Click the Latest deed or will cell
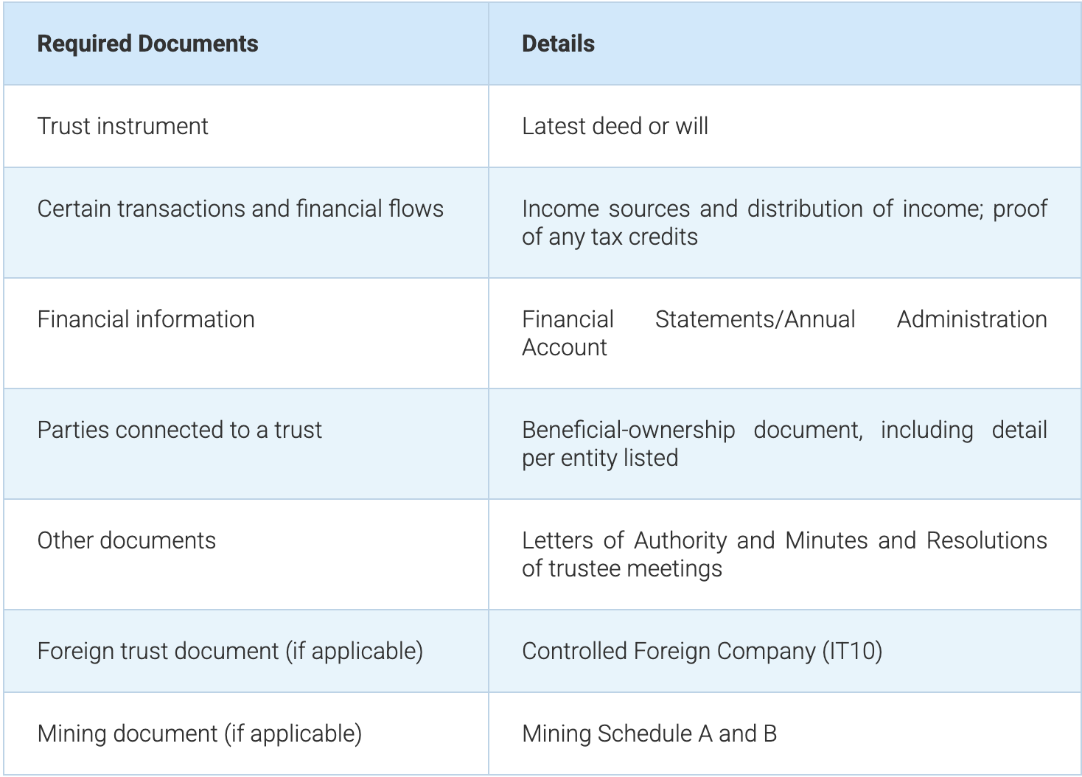 coord(615,127)
